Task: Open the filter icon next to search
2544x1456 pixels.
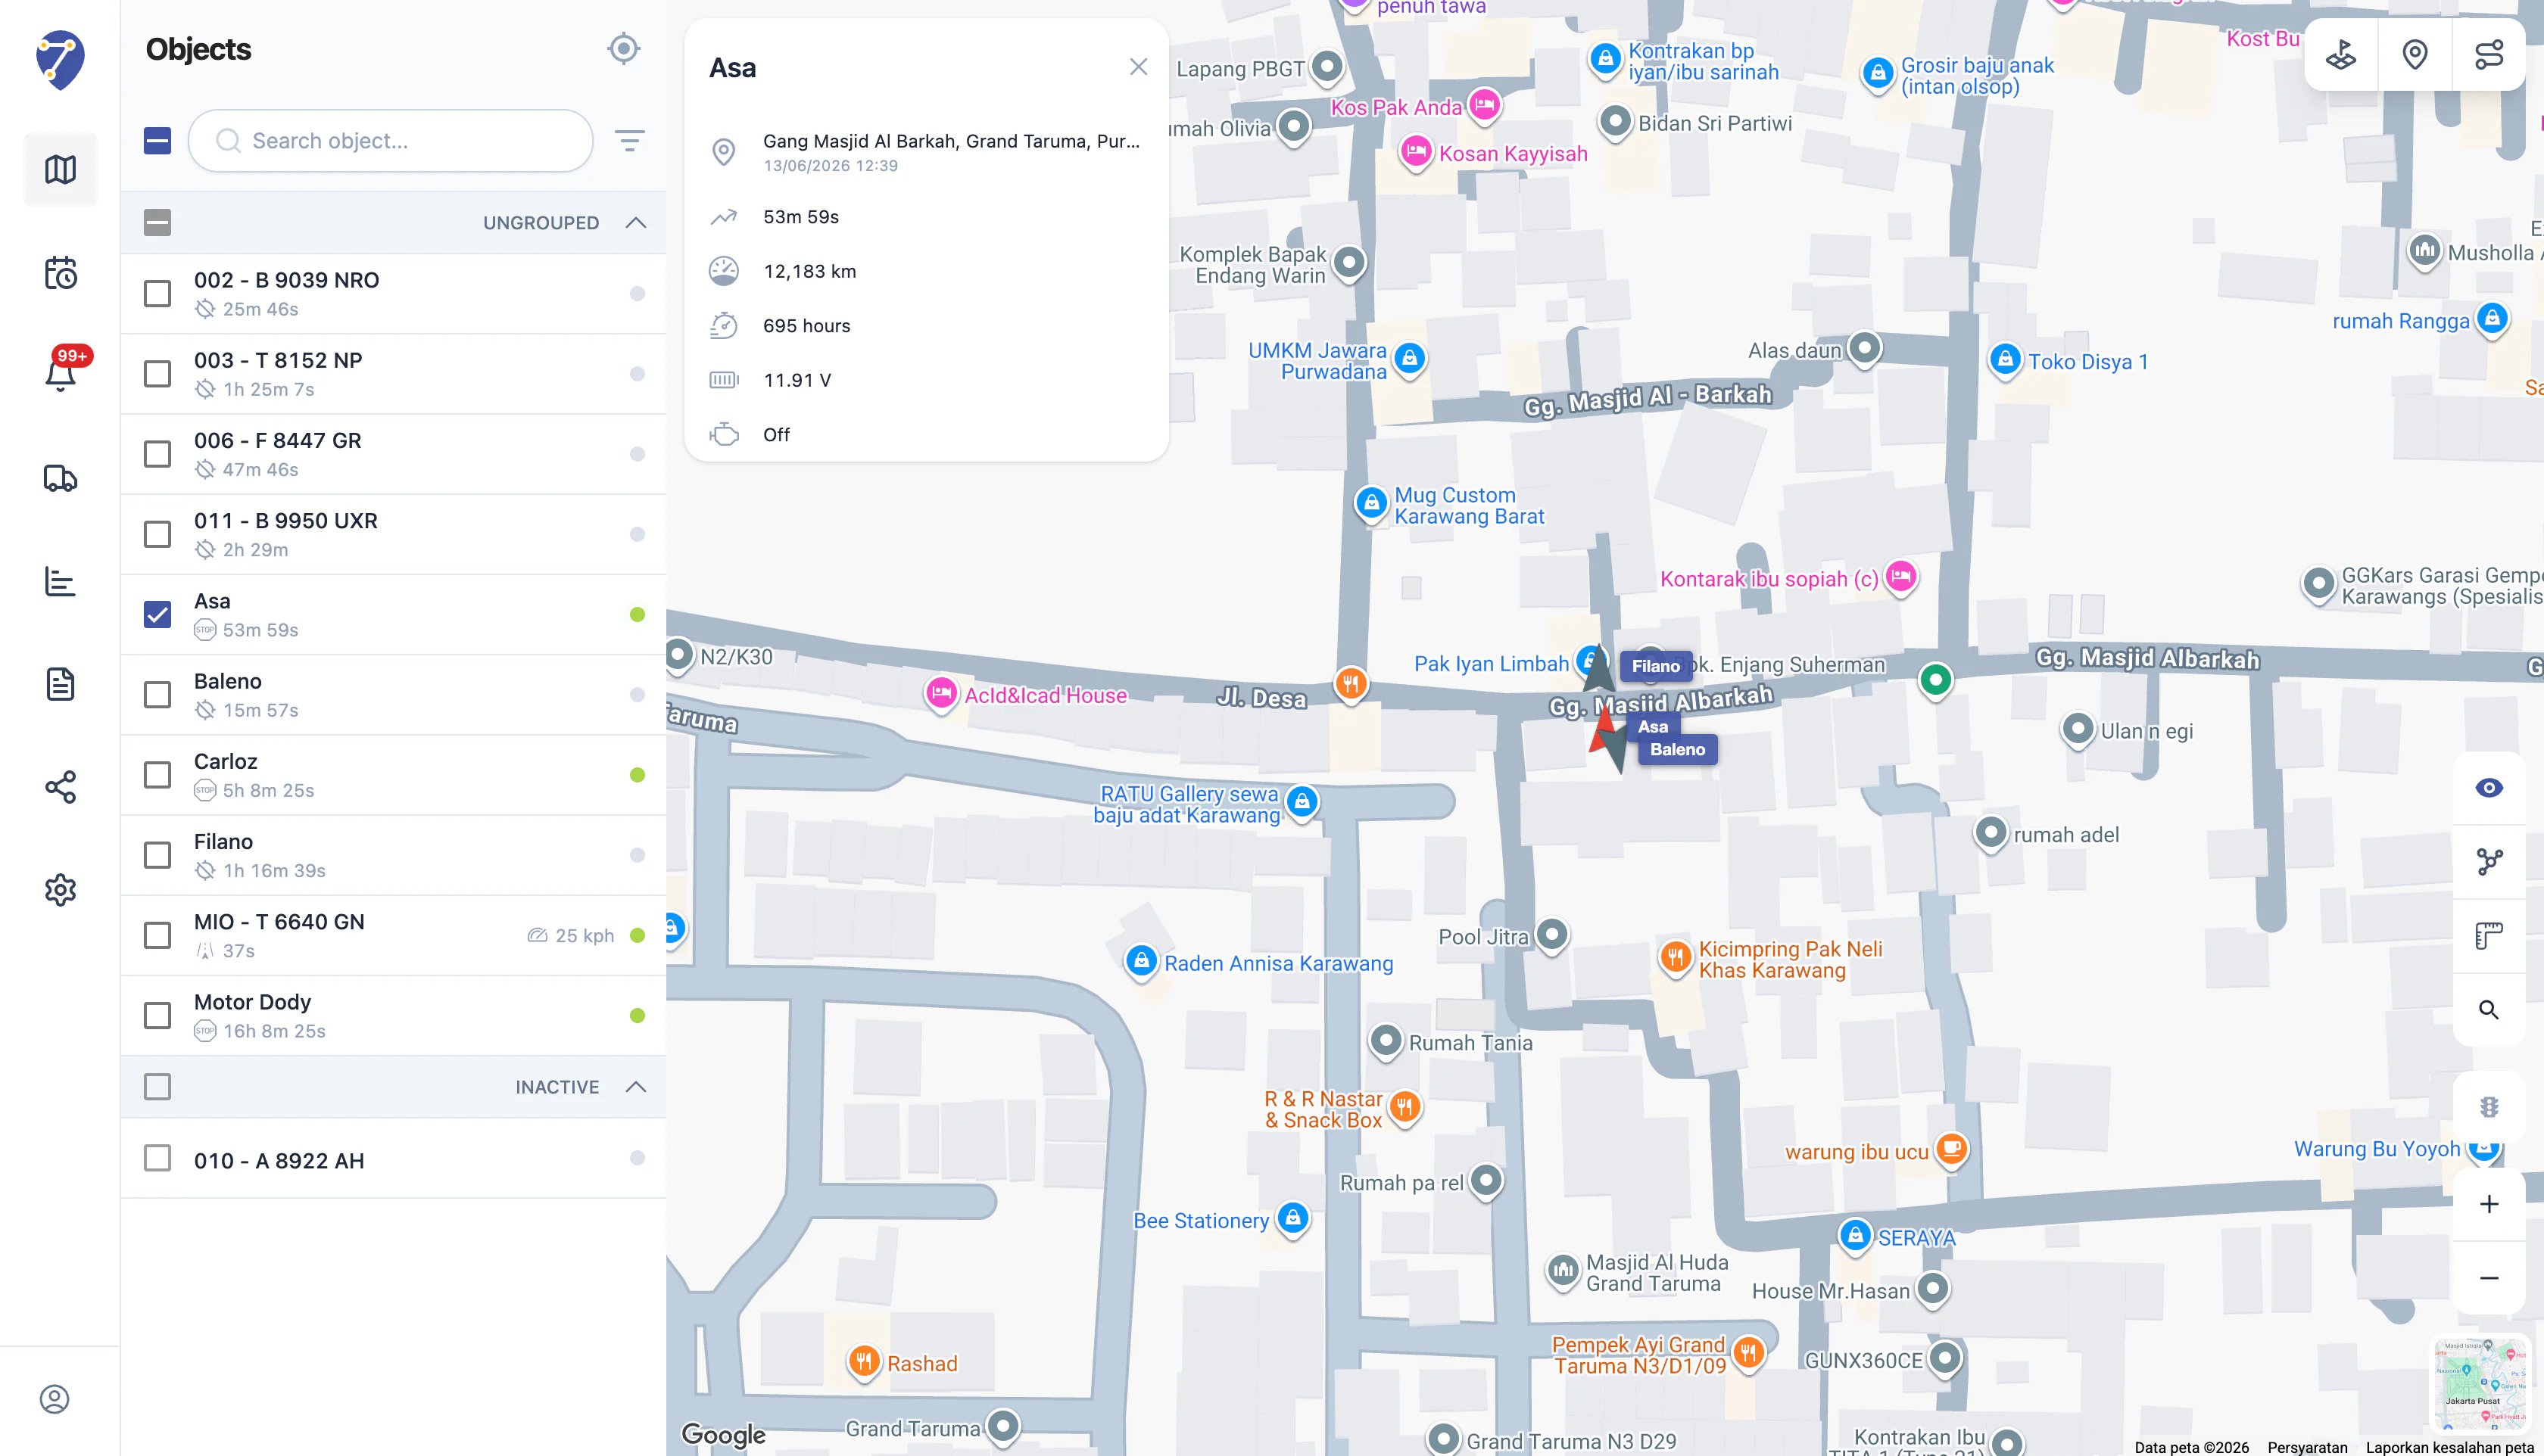Action: (x=629, y=140)
